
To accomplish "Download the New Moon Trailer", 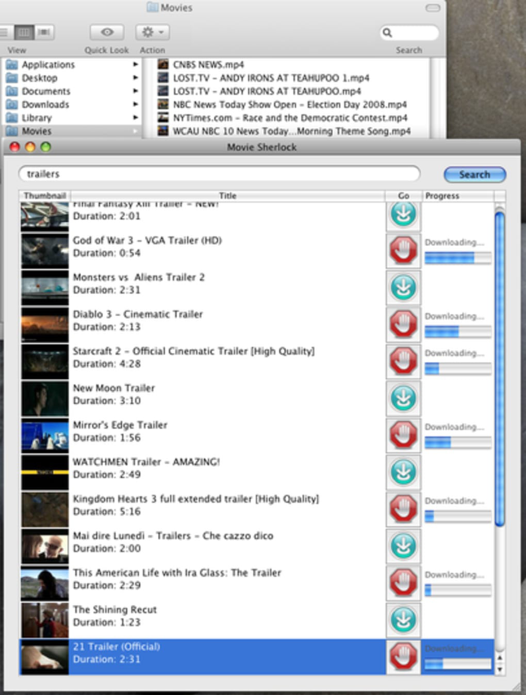I will point(403,398).
